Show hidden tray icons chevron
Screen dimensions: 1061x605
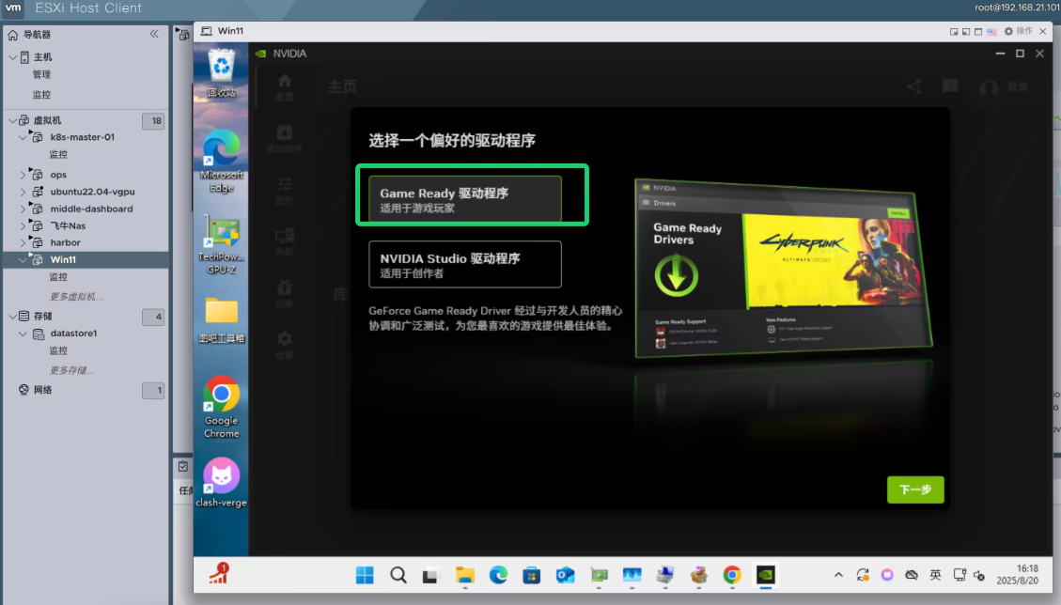click(838, 575)
